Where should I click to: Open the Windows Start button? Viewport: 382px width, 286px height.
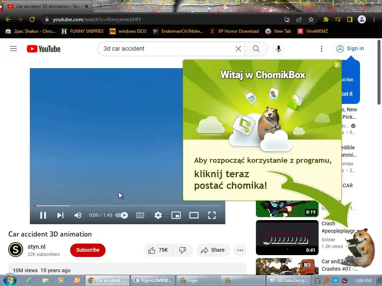click(x=10, y=280)
